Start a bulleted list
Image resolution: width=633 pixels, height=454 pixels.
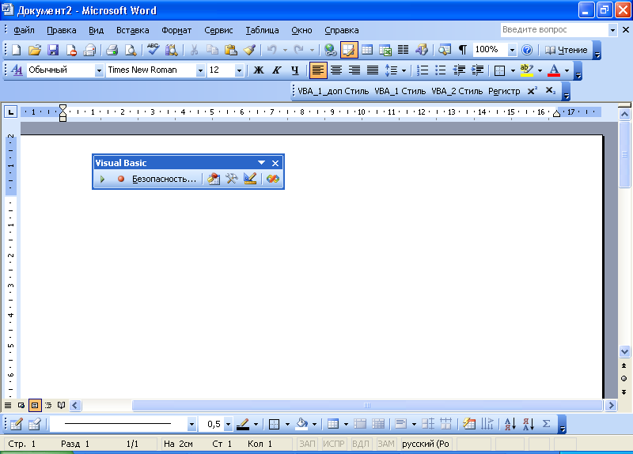pos(441,70)
